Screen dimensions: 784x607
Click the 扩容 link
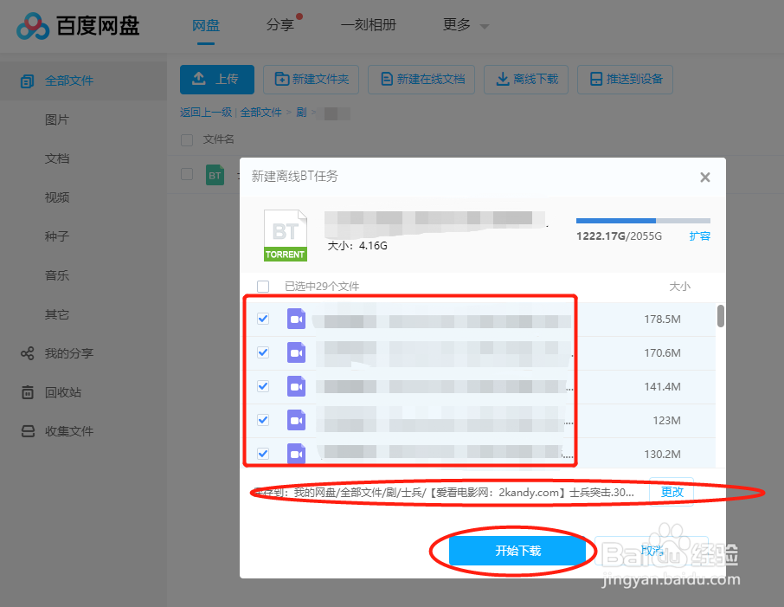(699, 236)
